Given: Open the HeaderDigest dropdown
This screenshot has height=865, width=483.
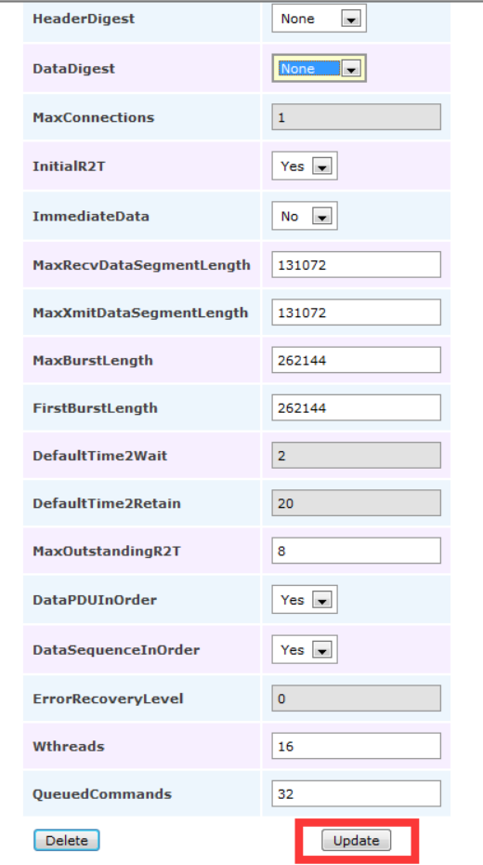Looking at the screenshot, I should tap(319, 19).
